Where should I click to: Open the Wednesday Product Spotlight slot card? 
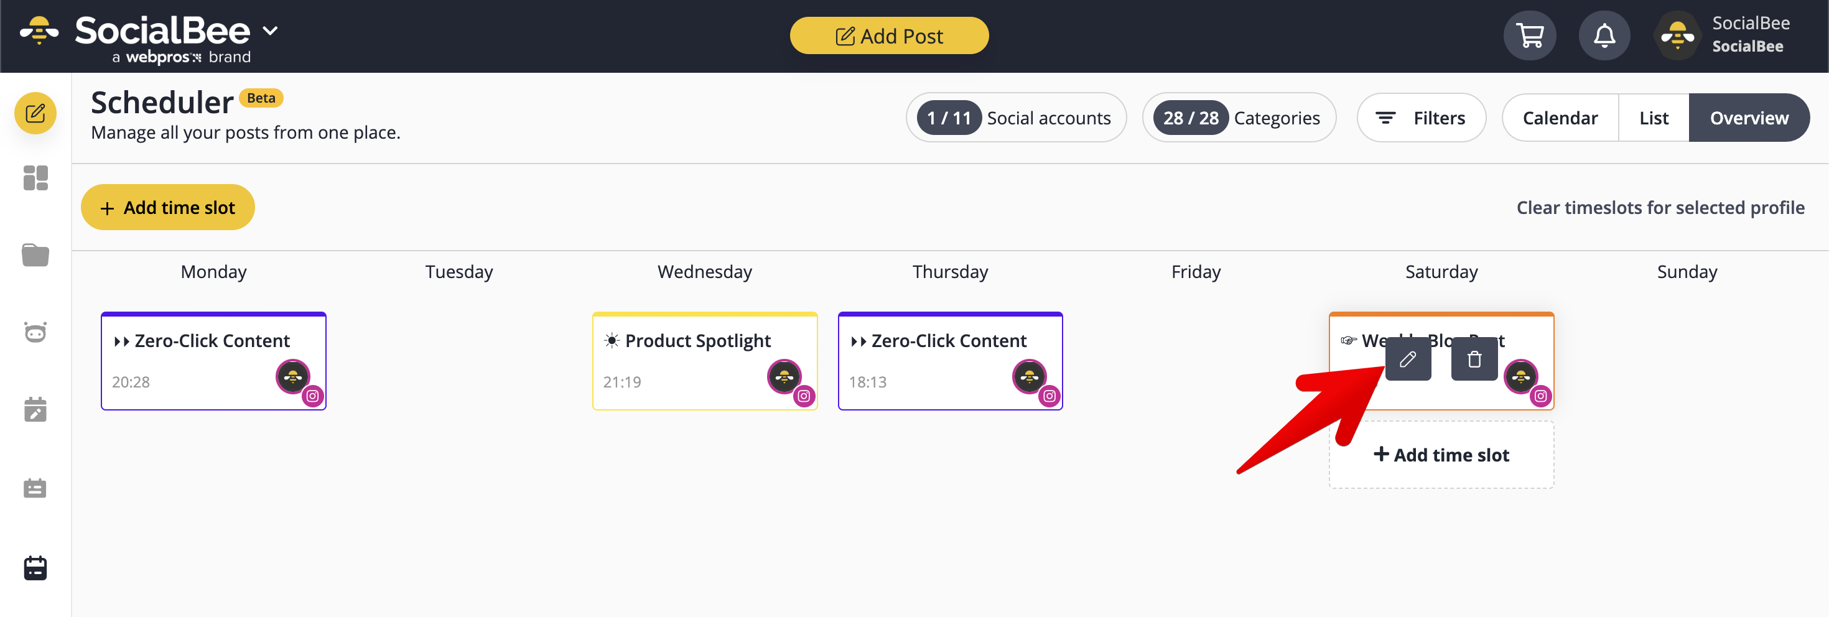[x=704, y=361]
